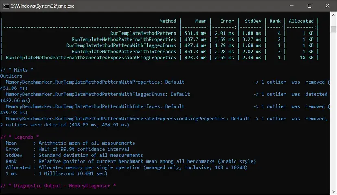Click the cmd.exe icon in title bar
The height and width of the screenshot is (195, 337).
[x=6, y=6]
